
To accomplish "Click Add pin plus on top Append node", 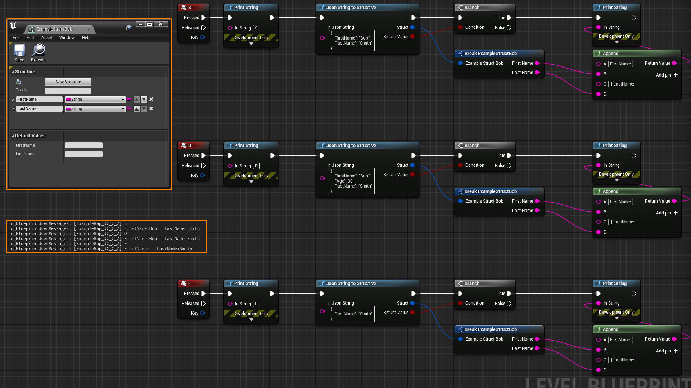I will (x=676, y=75).
